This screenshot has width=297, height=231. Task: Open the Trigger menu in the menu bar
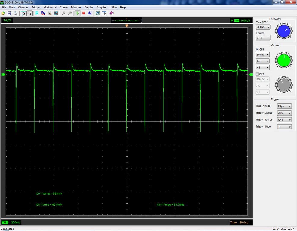click(36, 7)
